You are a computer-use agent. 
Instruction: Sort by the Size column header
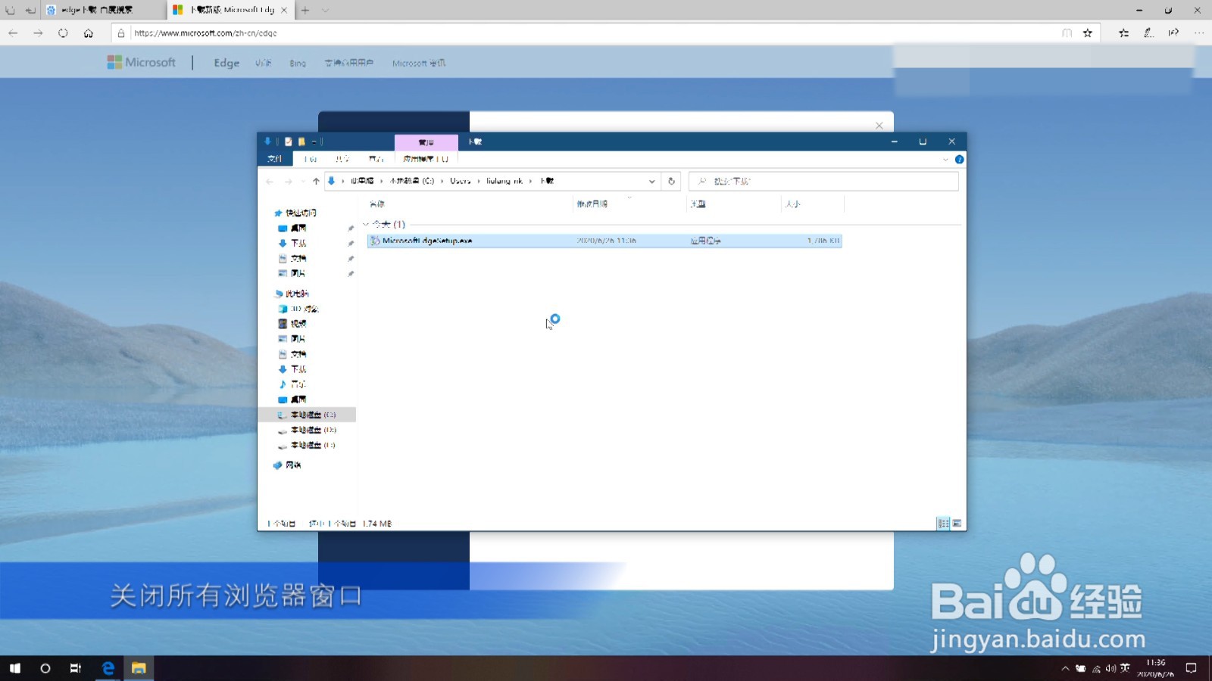[792, 204]
